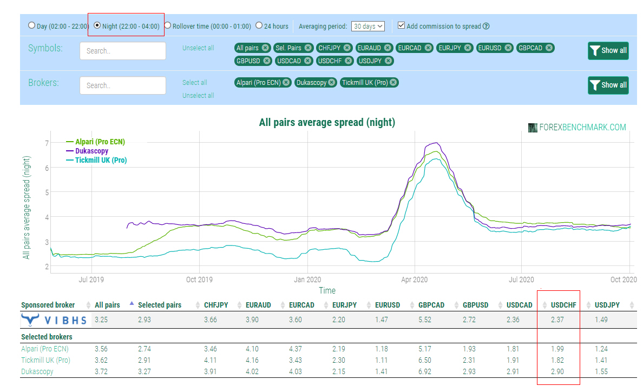Select the Day (02:00 - 22:00) radio button
The image size is (643, 386).
pyautogui.click(x=31, y=25)
